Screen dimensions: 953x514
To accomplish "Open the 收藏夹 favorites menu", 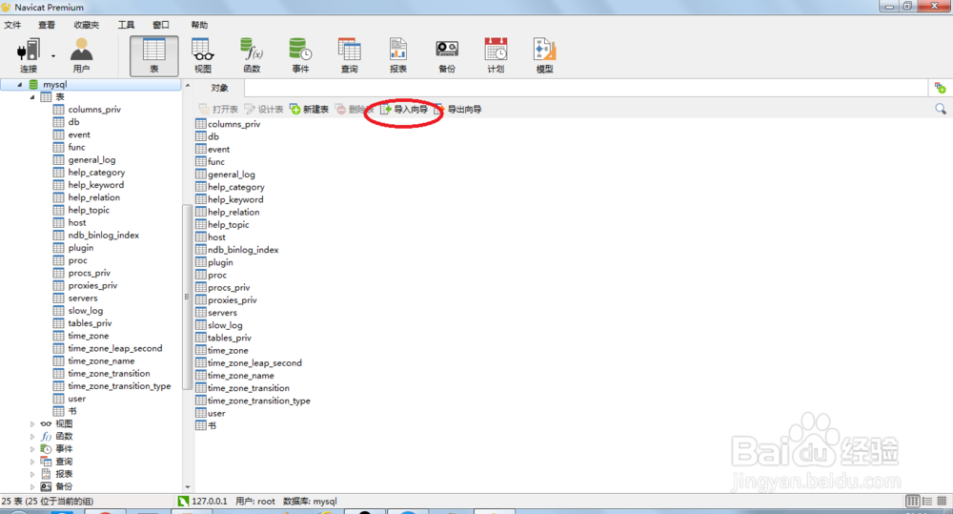I will [x=87, y=25].
